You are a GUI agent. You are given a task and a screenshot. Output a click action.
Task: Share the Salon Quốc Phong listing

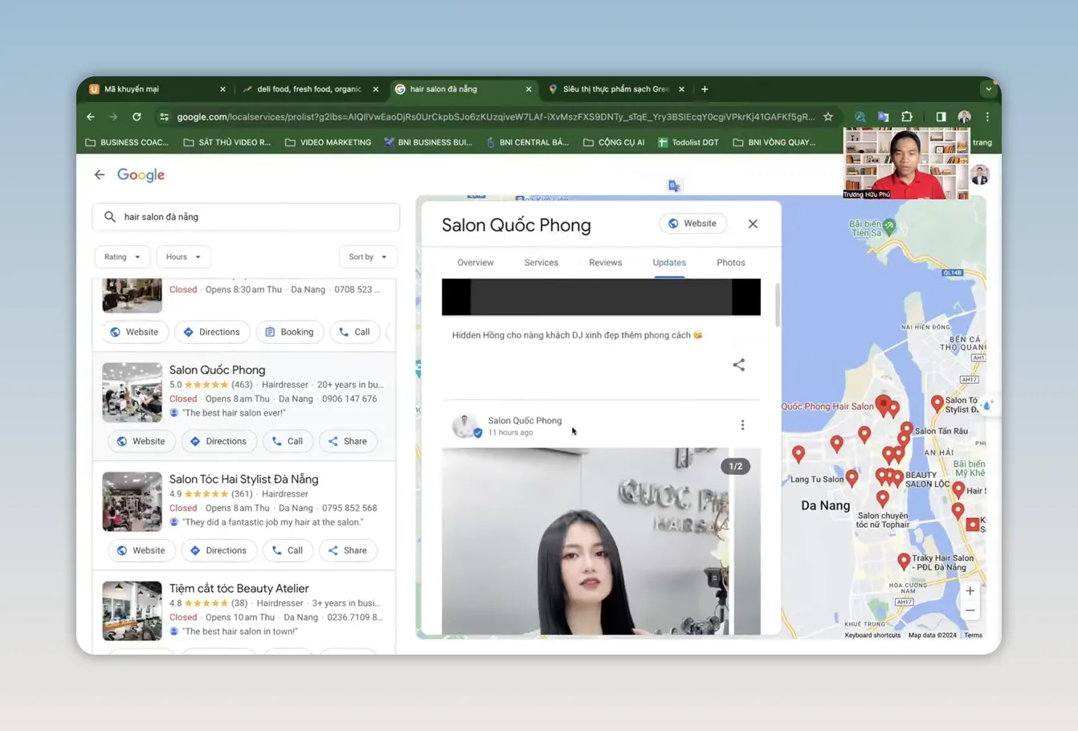coord(347,441)
